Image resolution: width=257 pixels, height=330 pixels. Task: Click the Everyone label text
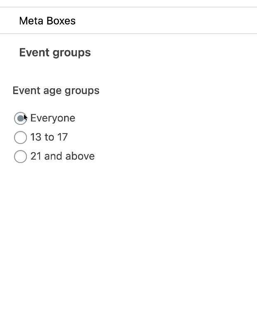point(52,118)
